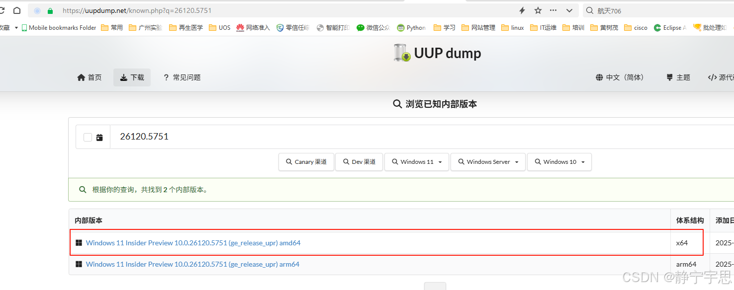The image size is (734, 290).
Task: Open the cisco bookmark folder
Action: 636,28
